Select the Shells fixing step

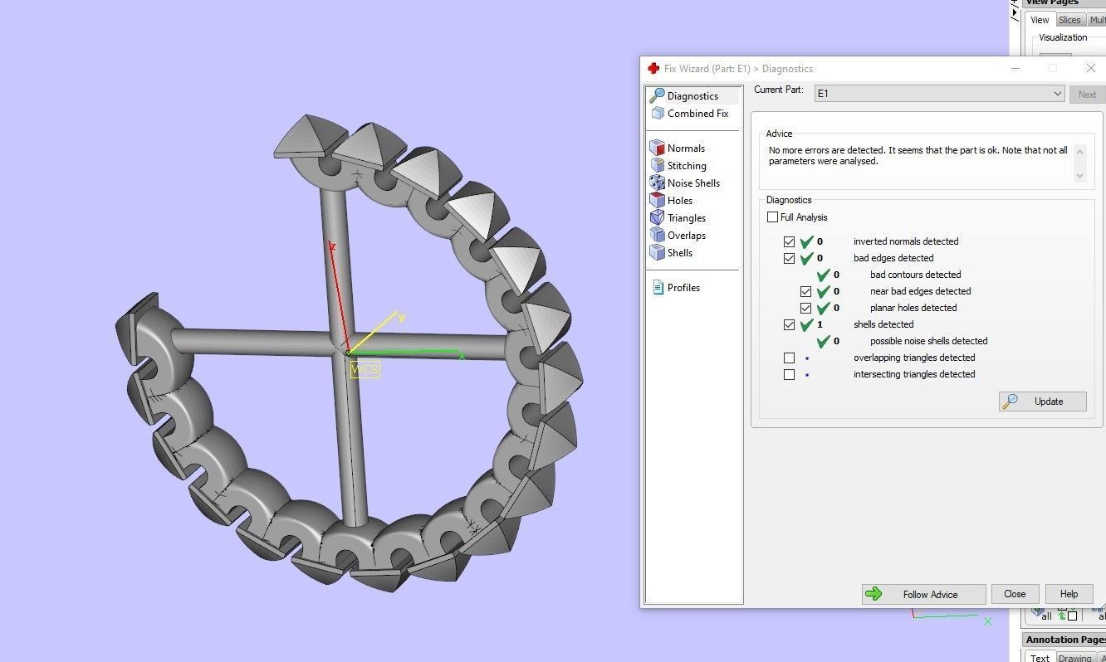coord(672,253)
